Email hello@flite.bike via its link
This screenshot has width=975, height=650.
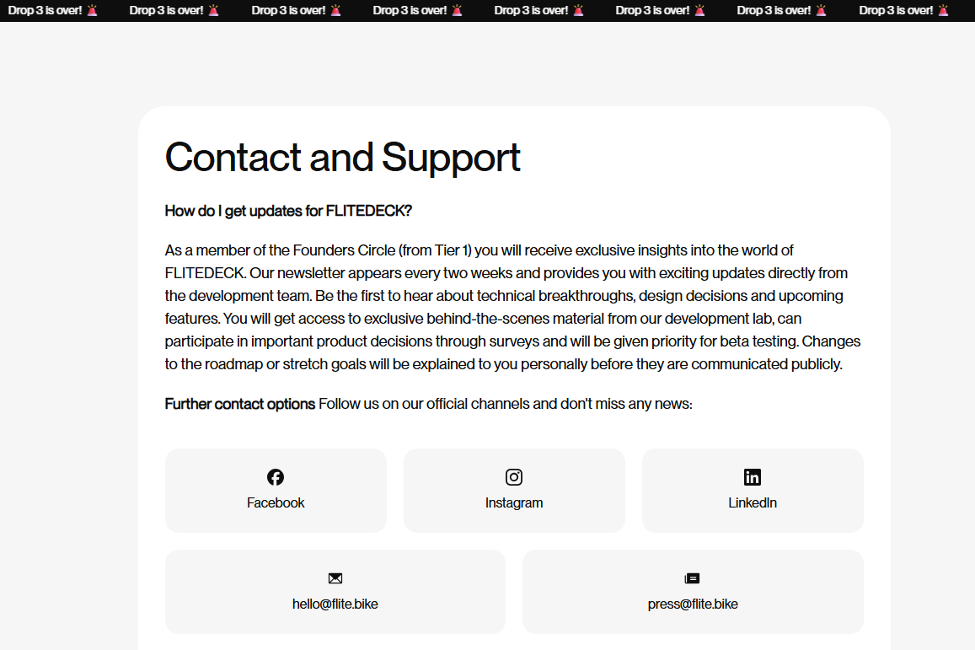(335, 604)
